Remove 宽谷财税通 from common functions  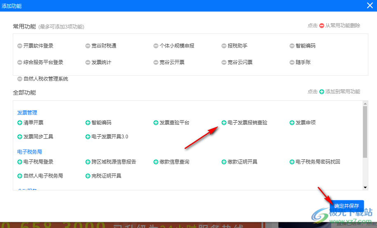(88, 46)
